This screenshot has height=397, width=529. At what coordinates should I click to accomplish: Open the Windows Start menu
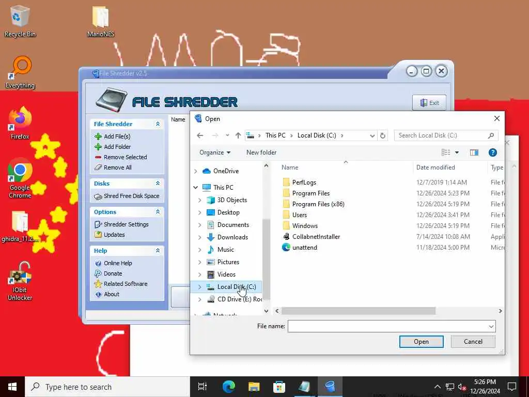(x=12, y=387)
